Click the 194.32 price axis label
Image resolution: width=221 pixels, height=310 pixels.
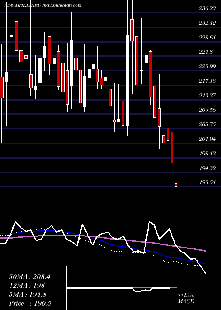click(x=207, y=168)
